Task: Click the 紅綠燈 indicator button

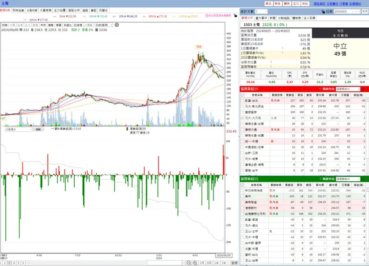Action: tap(78, 25)
